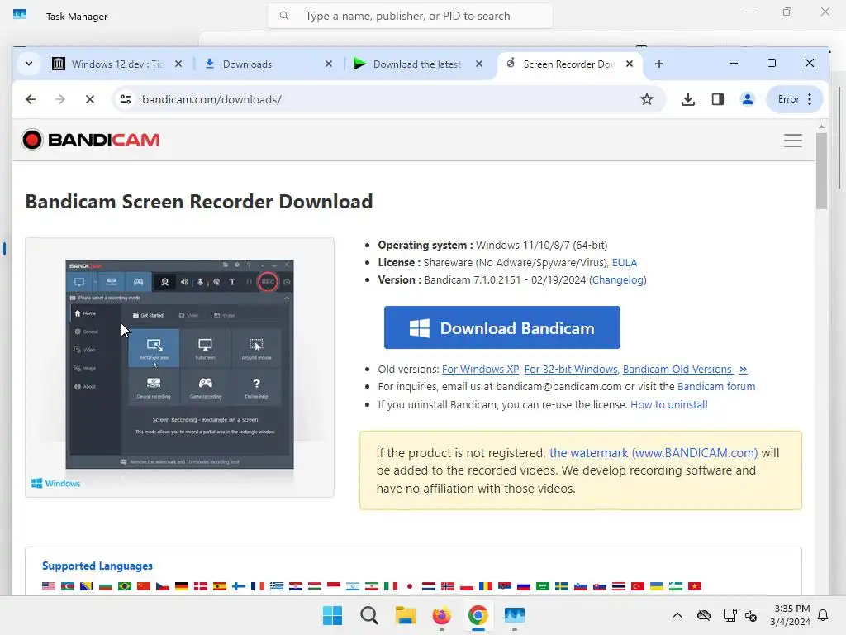The height and width of the screenshot is (635, 846).
Task: Open File Explorer from taskbar
Action: coord(405,615)
